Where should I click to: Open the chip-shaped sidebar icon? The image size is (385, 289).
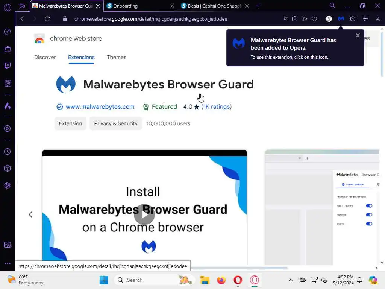coord(8,83)
